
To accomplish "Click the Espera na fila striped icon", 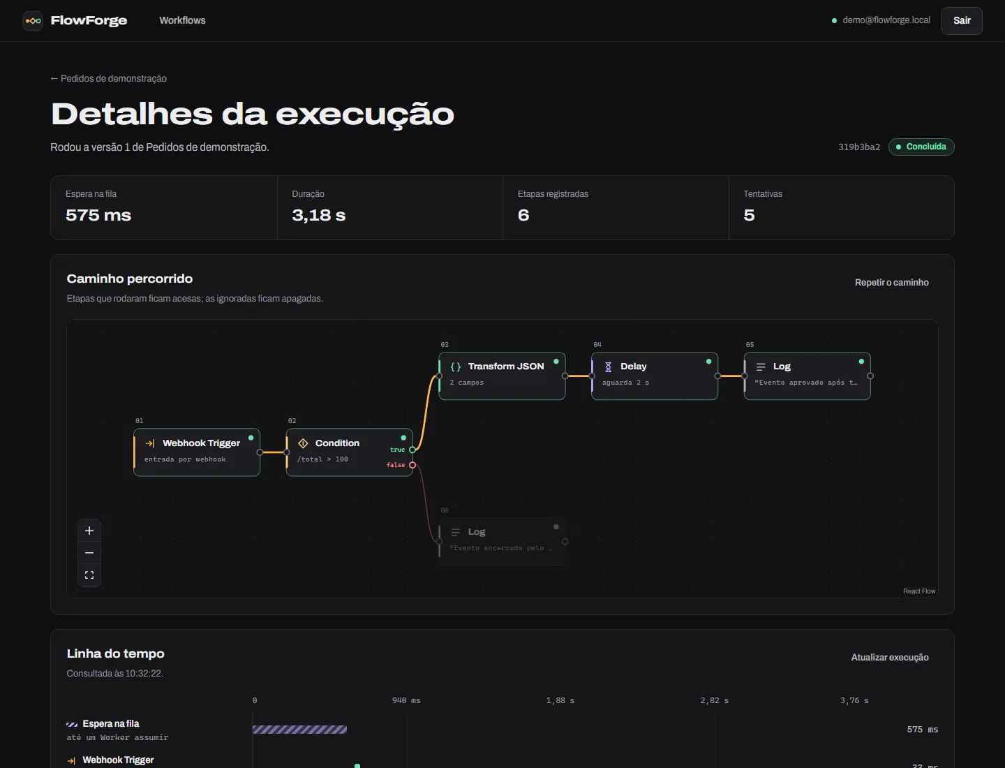I will tap(72, 724).
